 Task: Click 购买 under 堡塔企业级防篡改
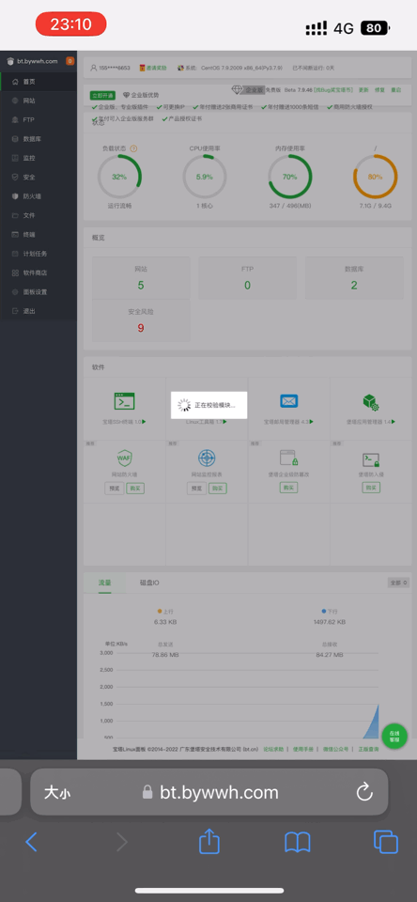[x=288, y=488]
